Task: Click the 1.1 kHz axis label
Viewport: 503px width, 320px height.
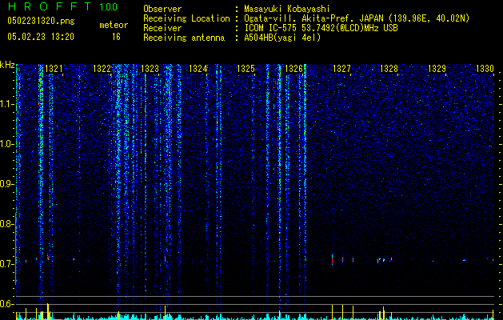Action: 6,104
